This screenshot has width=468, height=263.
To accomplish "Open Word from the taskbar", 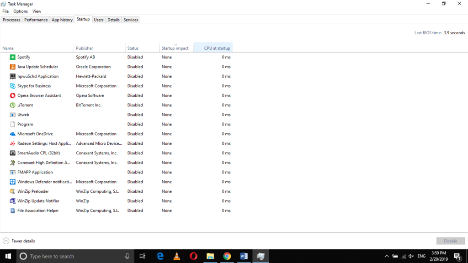I will tap(244, 256).
